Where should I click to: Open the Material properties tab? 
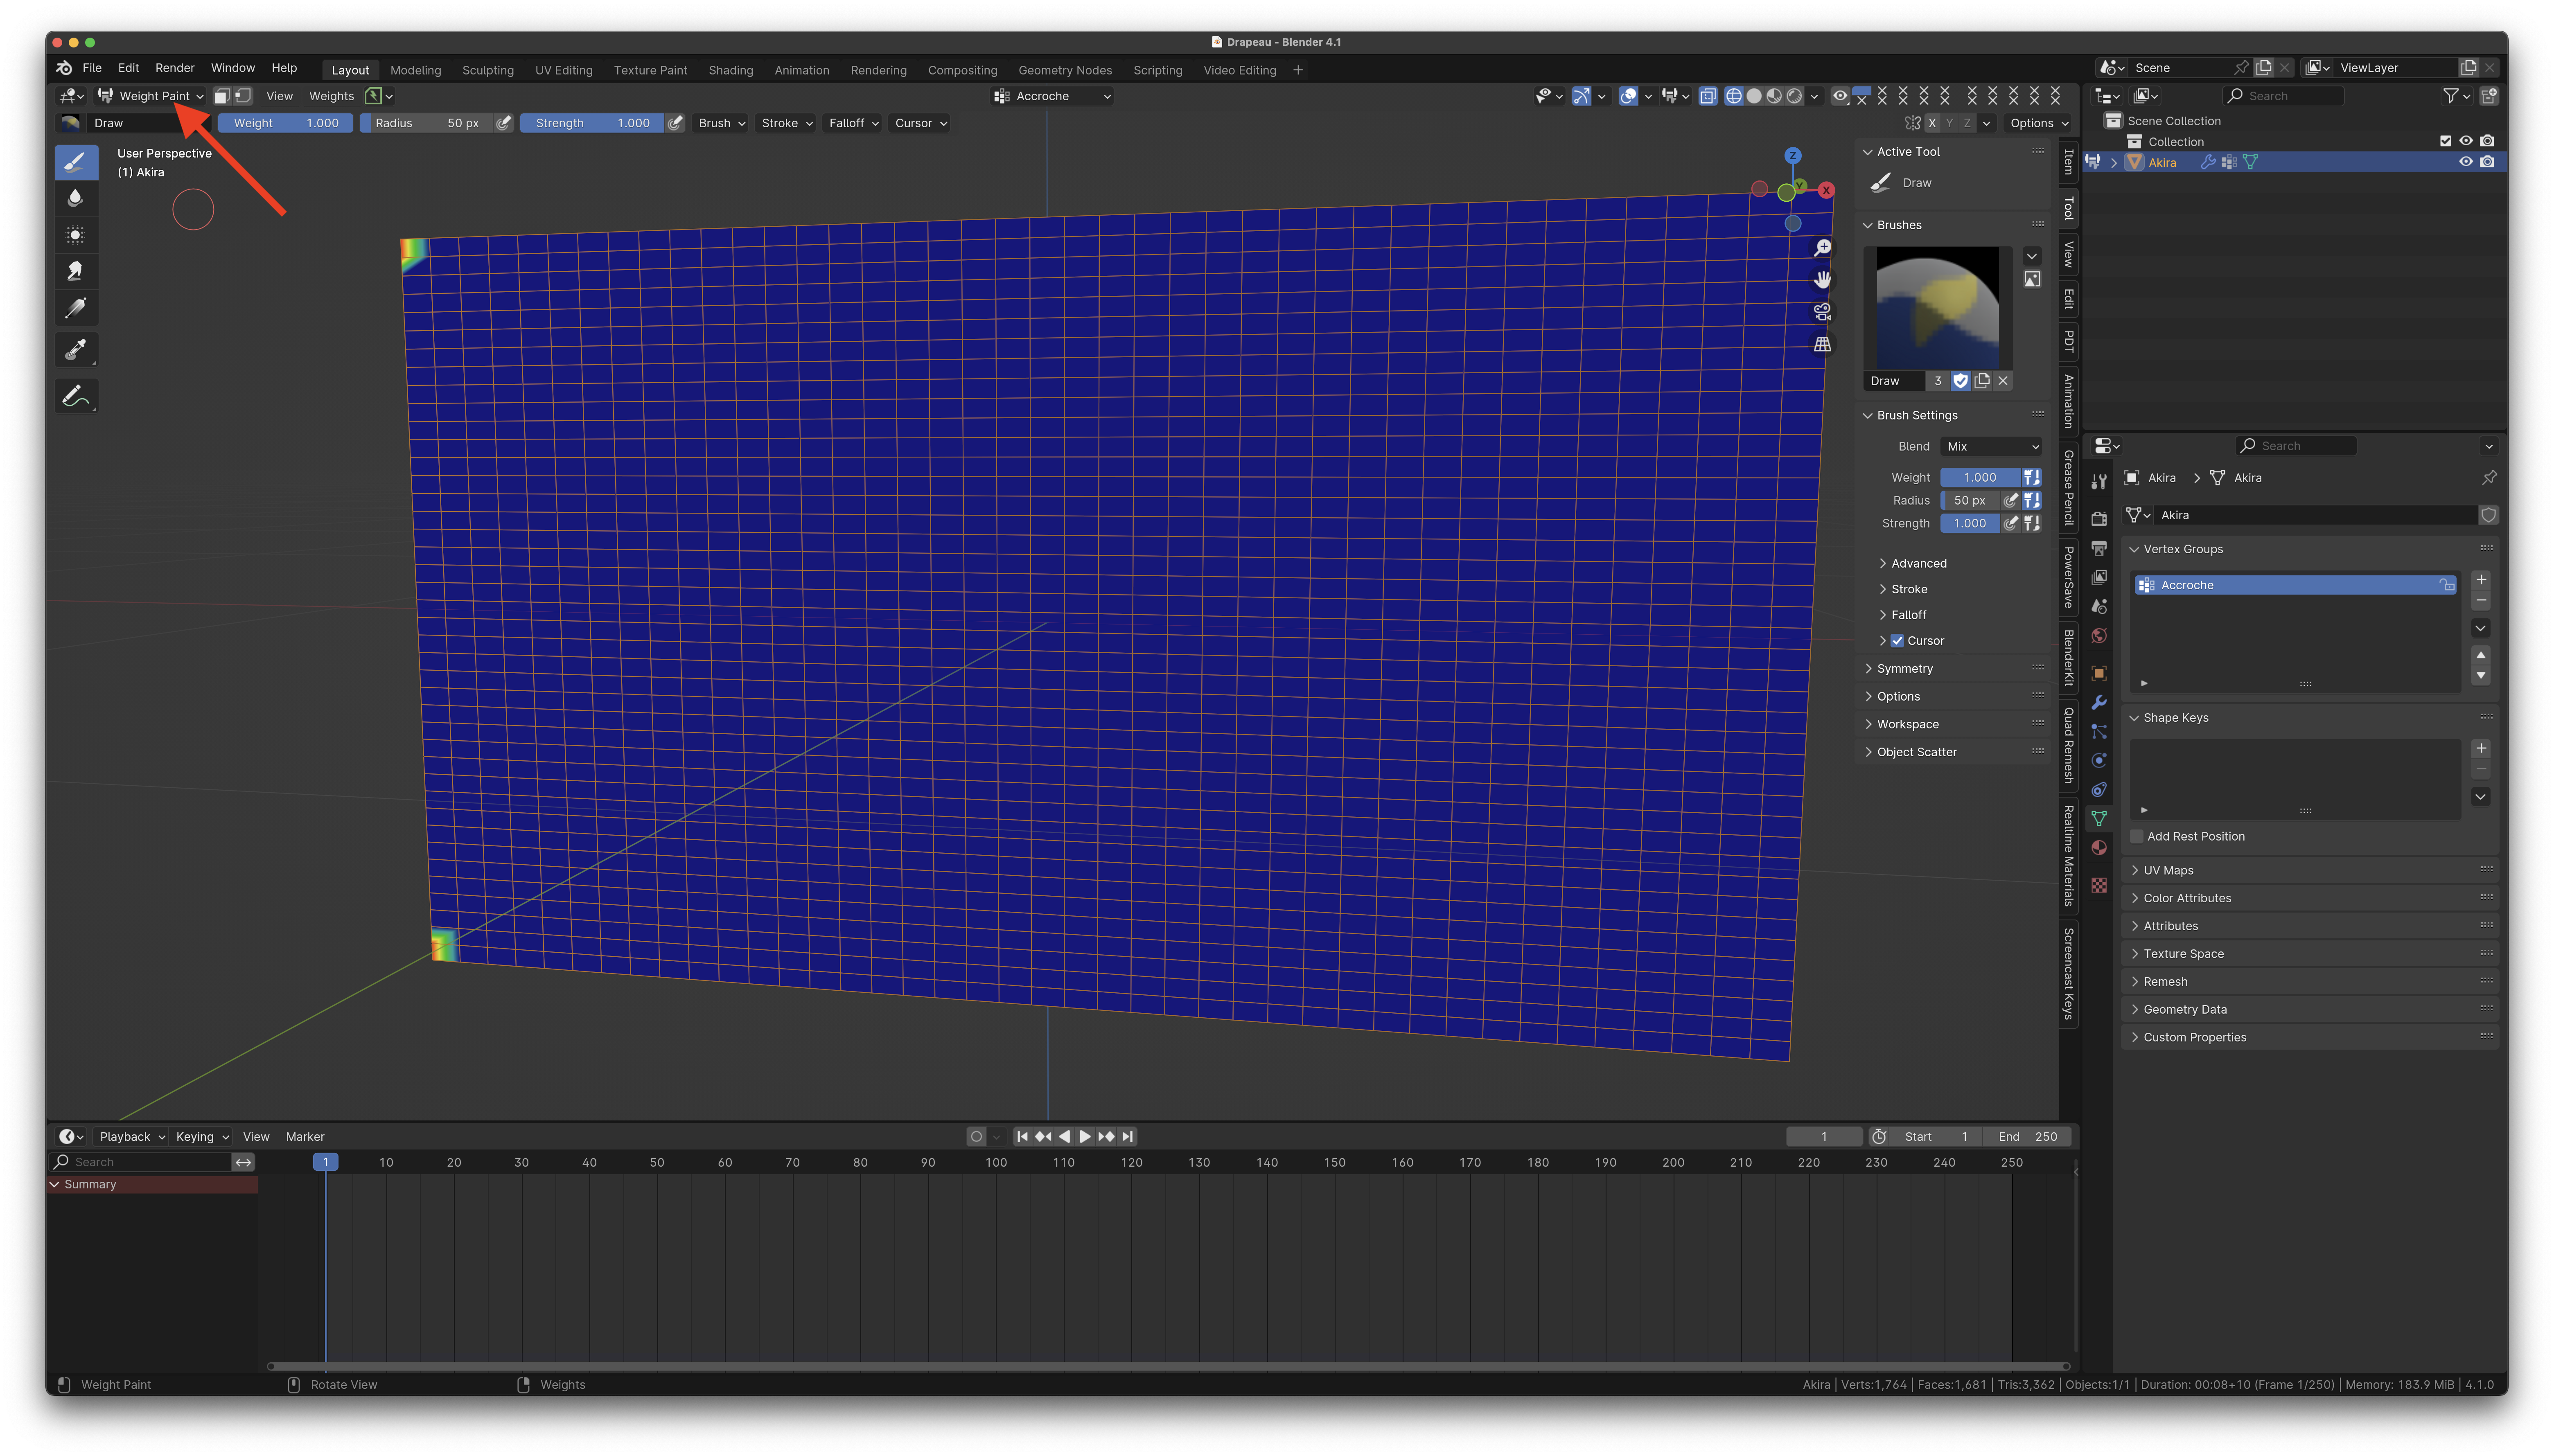[x=2099, y=848]
